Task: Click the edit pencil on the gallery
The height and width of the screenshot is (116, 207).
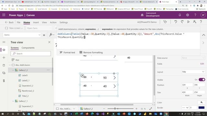Action: point(82,76)
